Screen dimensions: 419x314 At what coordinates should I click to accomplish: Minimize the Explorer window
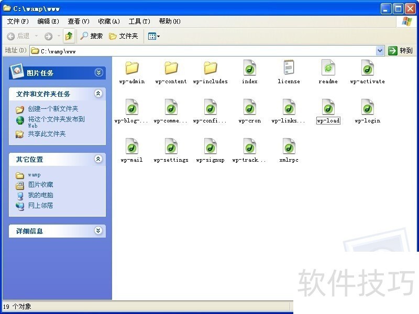point(385,9)
